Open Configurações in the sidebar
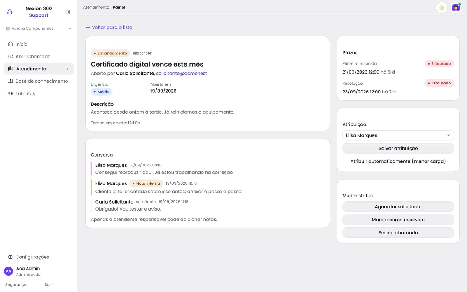 click(39, 257)
